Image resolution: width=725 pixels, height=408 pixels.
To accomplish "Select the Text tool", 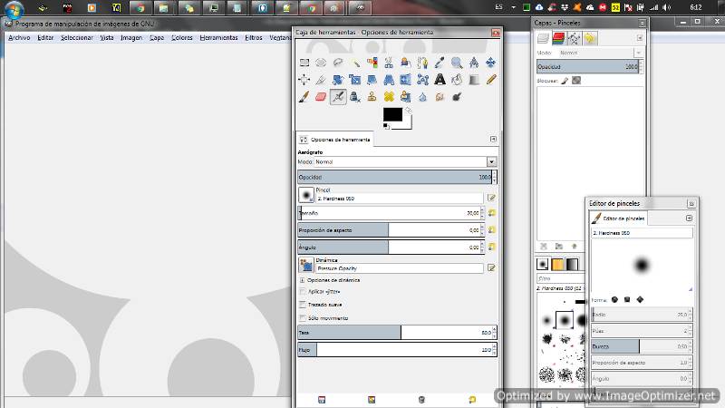I will click(440, 80).
